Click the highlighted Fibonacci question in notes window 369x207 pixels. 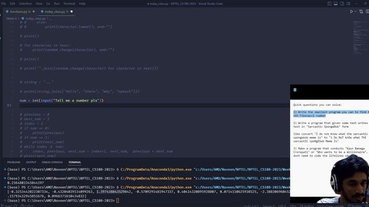(x=330, y=114)
